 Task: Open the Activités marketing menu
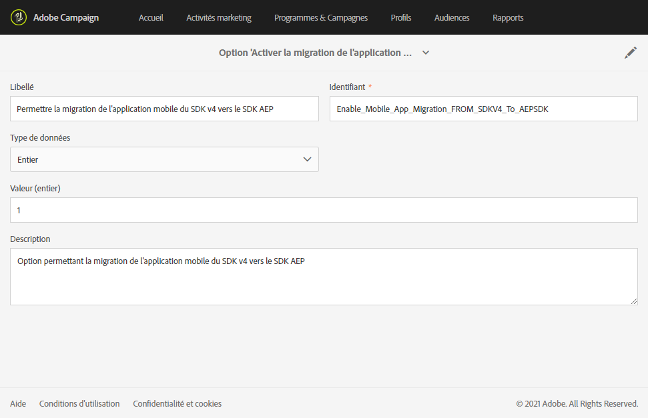219,18
